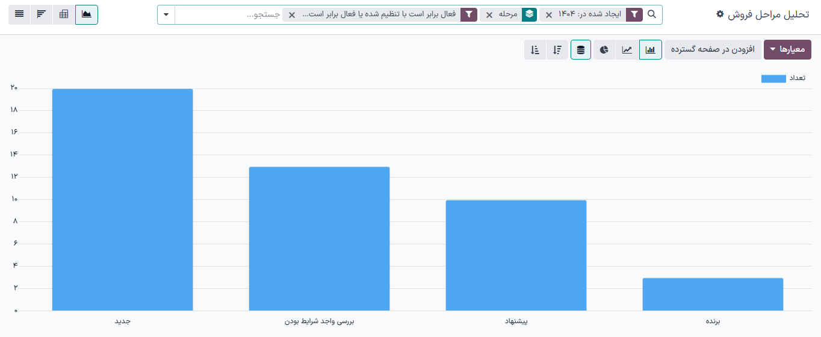The image size is (821, 337).
Task: Click the جدید bar in the chart
Action: [x=123, y=200]
